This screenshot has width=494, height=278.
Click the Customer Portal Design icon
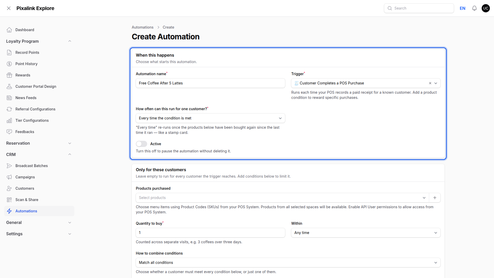point(9,86)
